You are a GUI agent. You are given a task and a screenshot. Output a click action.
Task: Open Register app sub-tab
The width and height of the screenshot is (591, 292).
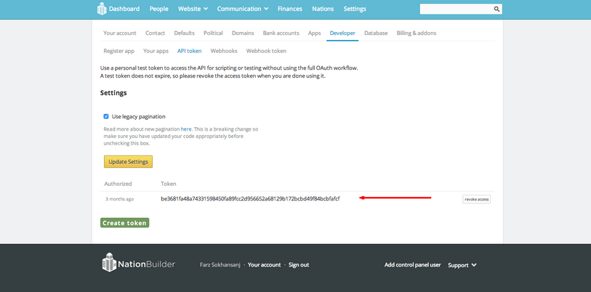[x=118, y=51]
